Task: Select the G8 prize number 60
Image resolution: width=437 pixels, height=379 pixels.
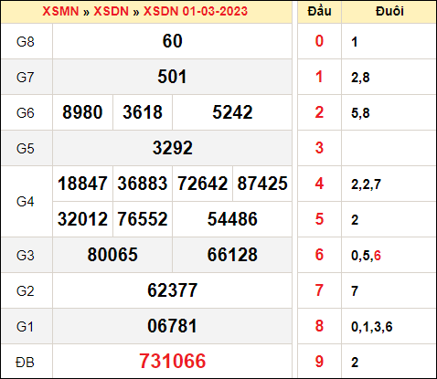Action: [172, 41]
